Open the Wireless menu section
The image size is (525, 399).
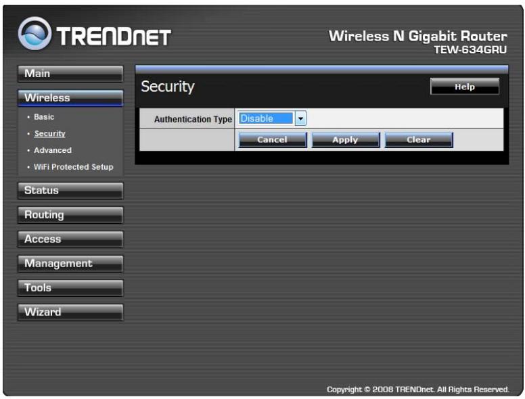[x=70, y=98]
